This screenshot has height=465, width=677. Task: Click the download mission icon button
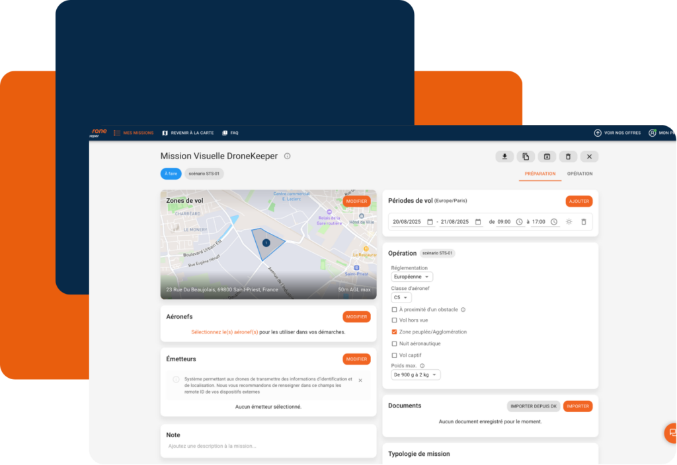504,157
